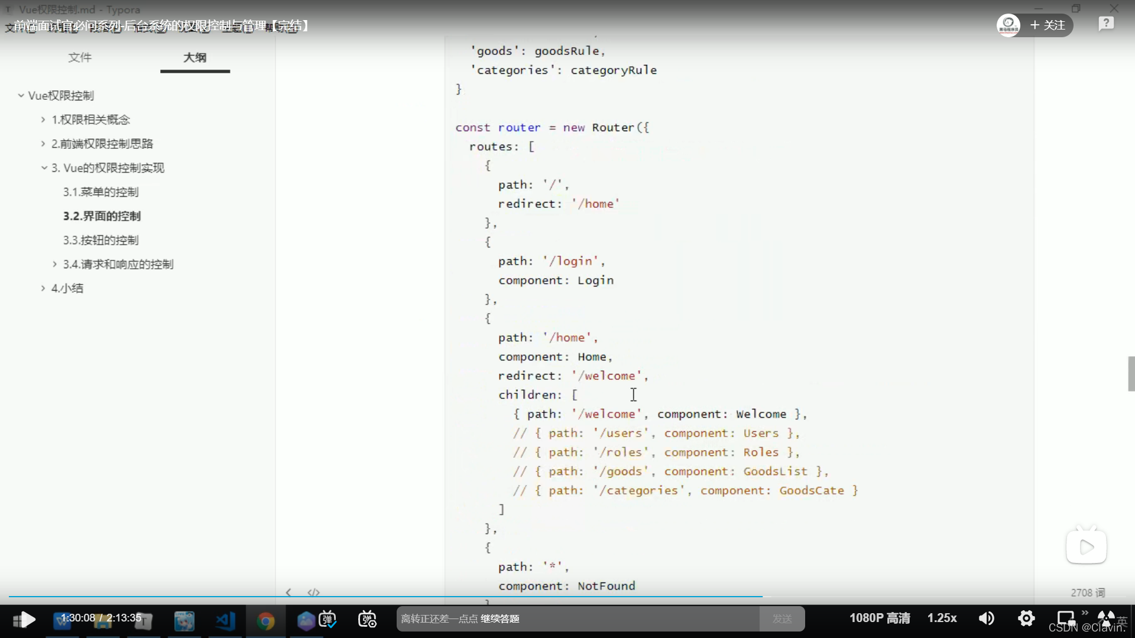Click the 2708 词 word count

tap(1088, 593)
